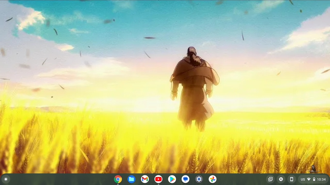Open Gmail from the shelf

(145, 179)
